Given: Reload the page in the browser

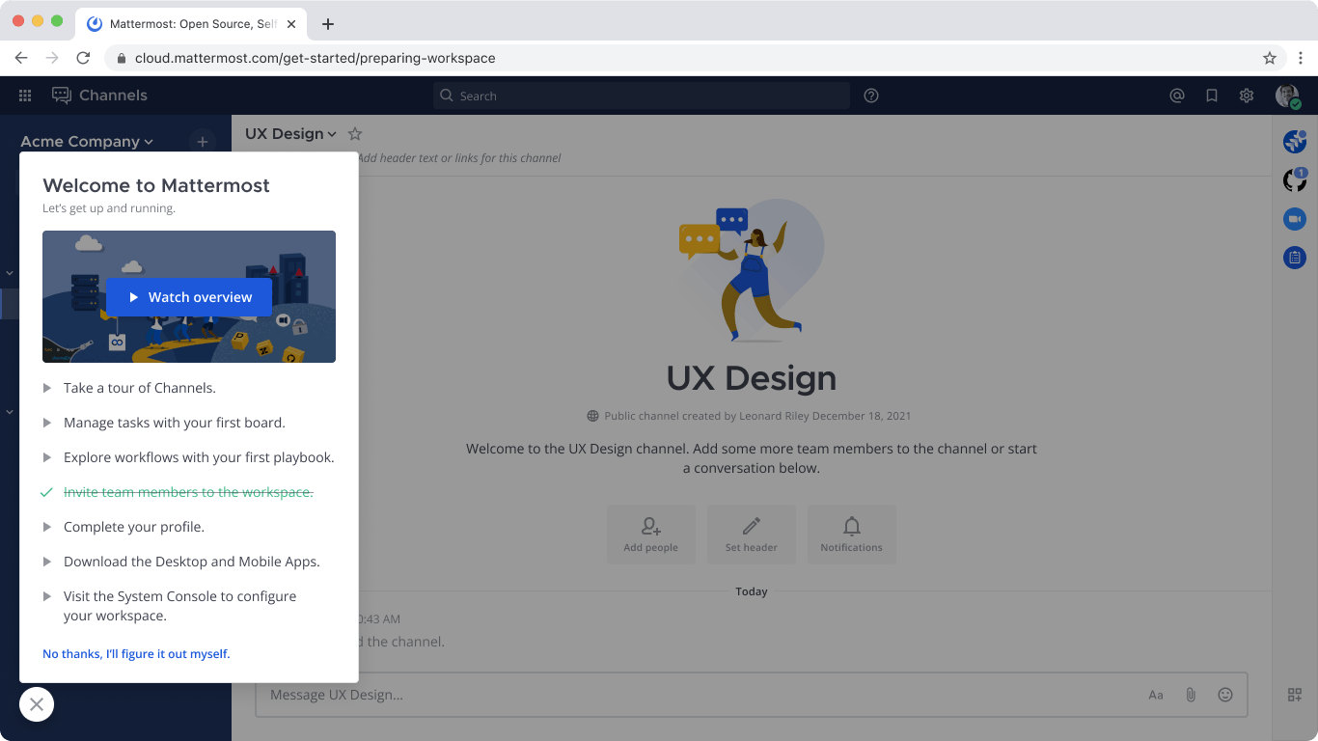Looking at the screenshot, I should [83, 58].
